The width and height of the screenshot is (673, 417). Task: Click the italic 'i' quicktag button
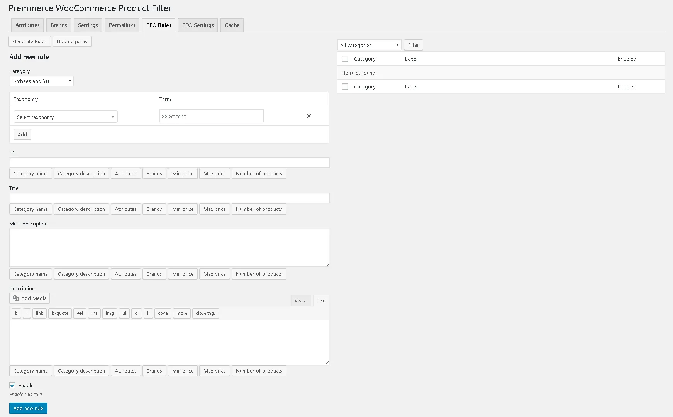point(27,313)
